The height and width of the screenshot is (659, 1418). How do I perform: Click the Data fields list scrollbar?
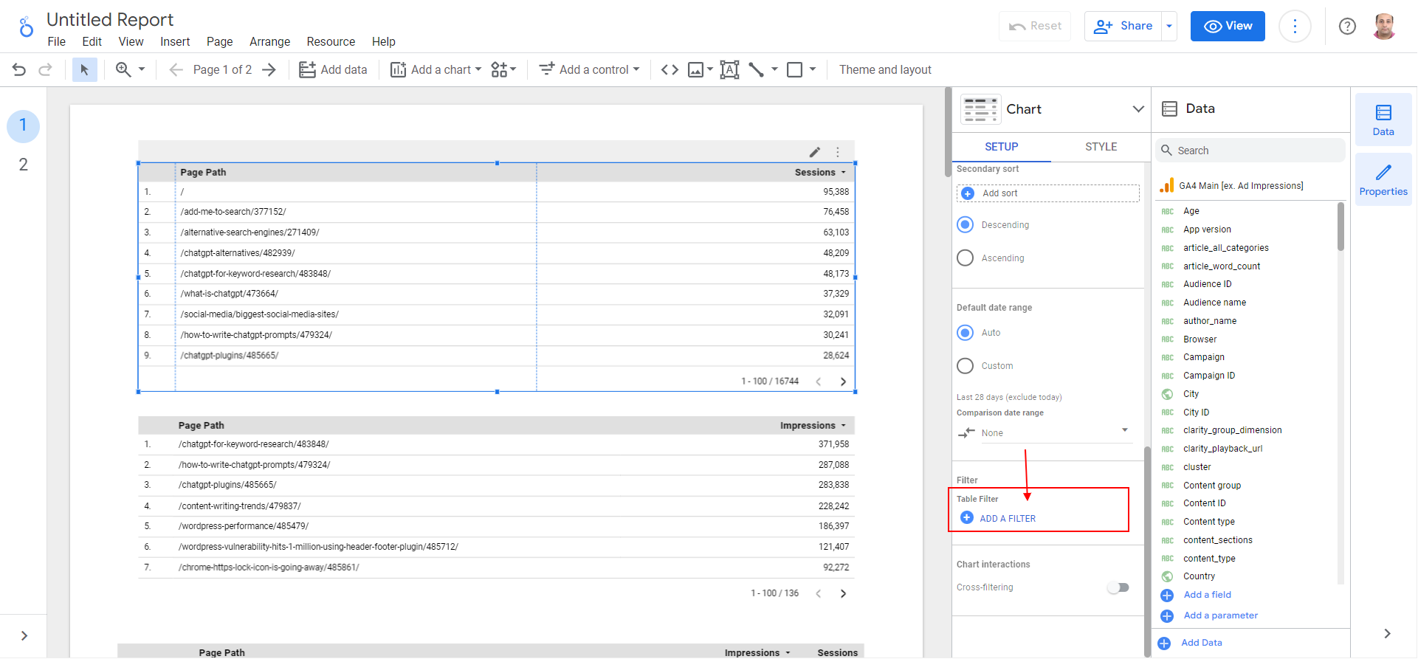(1340, 227)
